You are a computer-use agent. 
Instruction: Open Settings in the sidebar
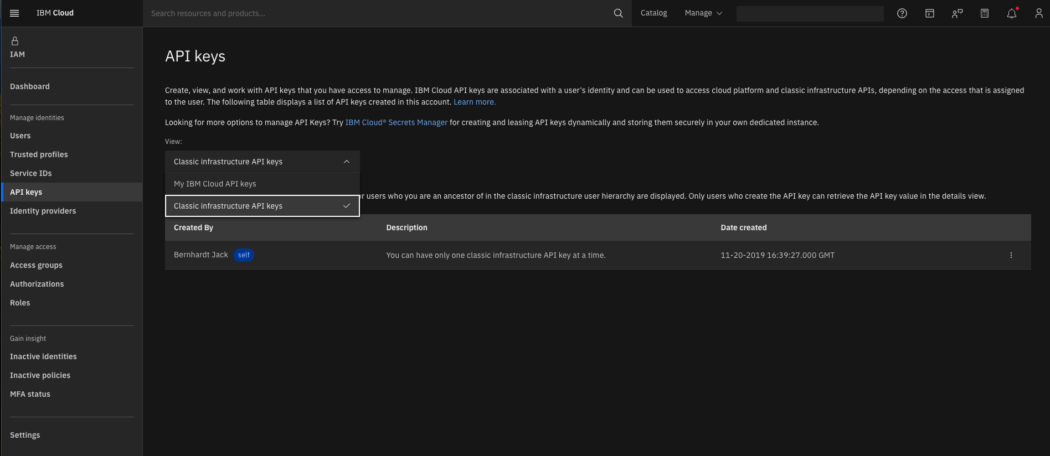[25, 435]
